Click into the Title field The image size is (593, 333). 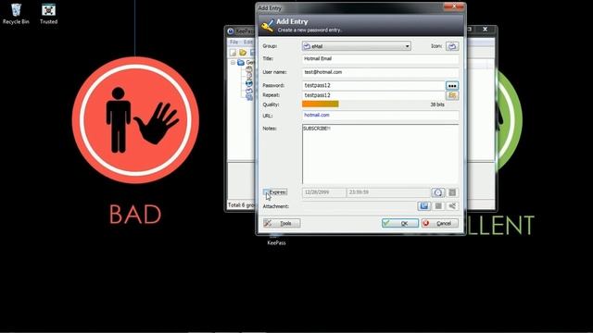click(x=381, y=59)
